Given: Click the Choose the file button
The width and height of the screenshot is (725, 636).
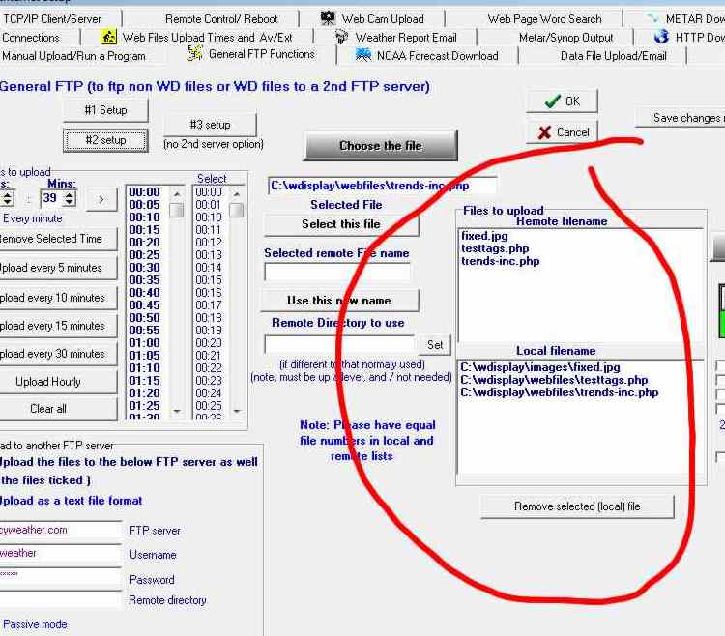Looking at the screenshot, I should click(x=381, y=146).
